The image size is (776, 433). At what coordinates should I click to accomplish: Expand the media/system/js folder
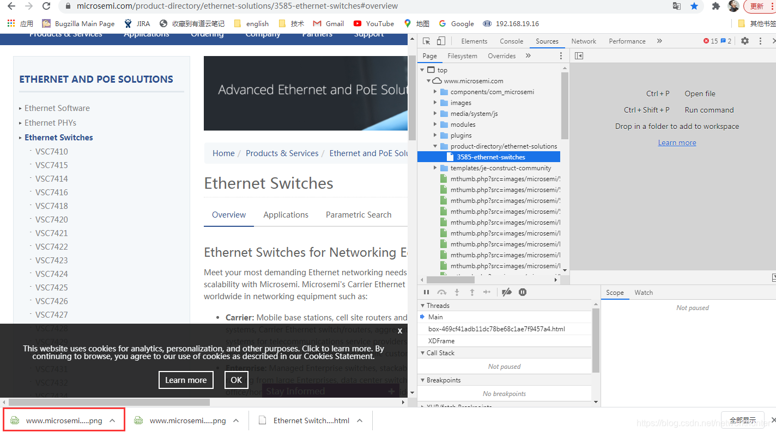(435, 114)
